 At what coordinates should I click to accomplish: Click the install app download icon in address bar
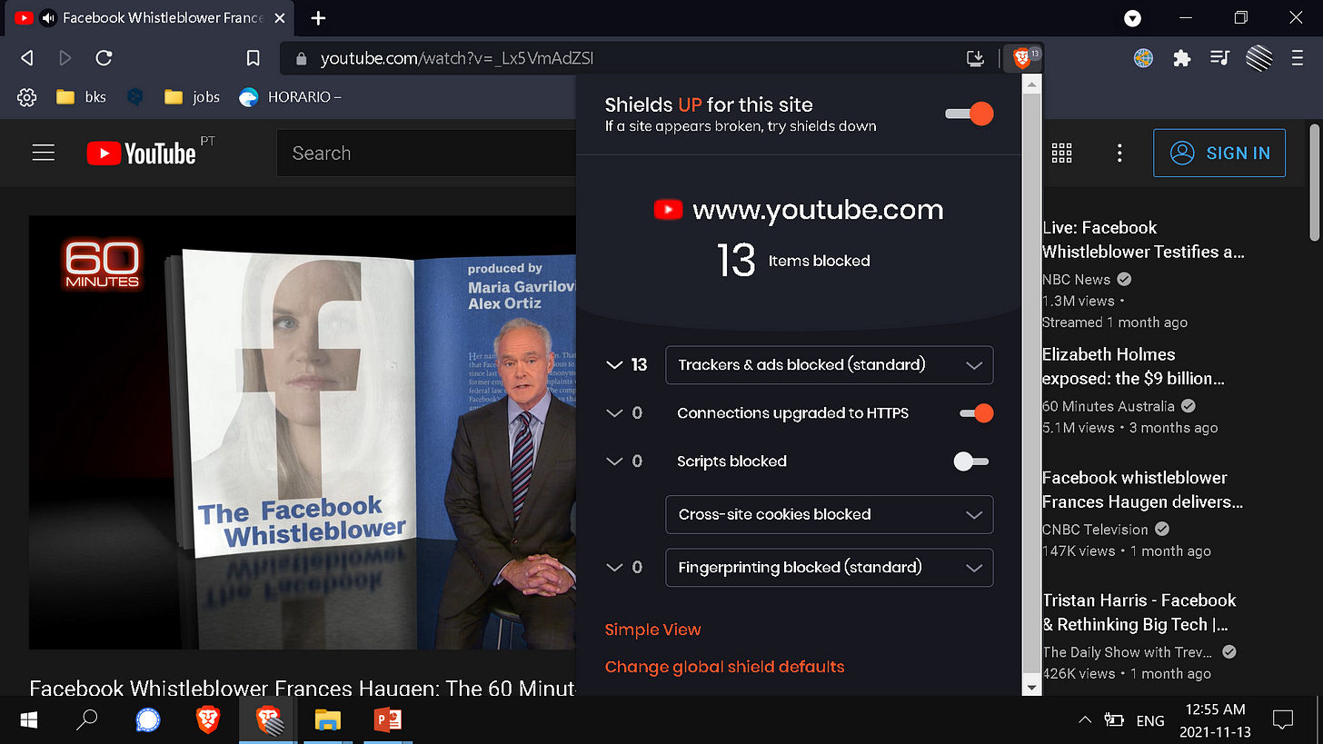(x=975, y=58)
